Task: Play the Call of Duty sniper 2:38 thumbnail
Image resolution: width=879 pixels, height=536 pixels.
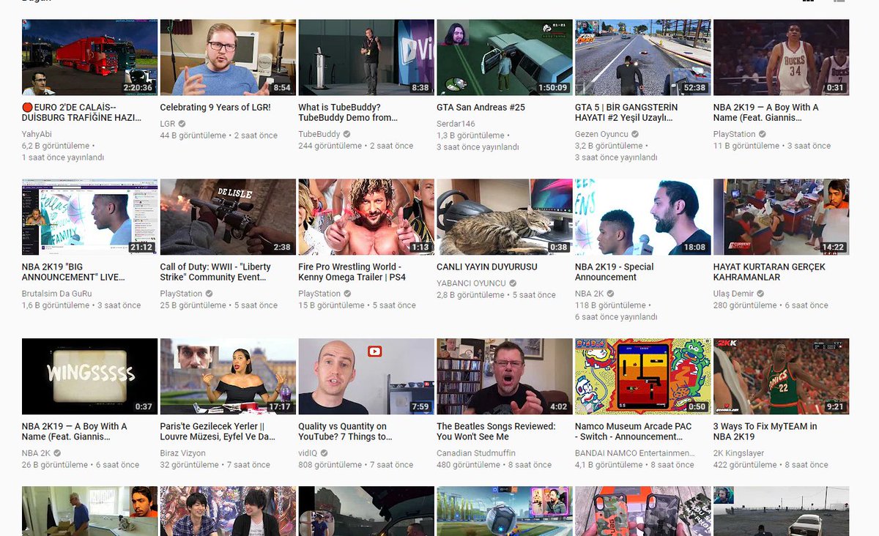Action: tap(228, 217)
